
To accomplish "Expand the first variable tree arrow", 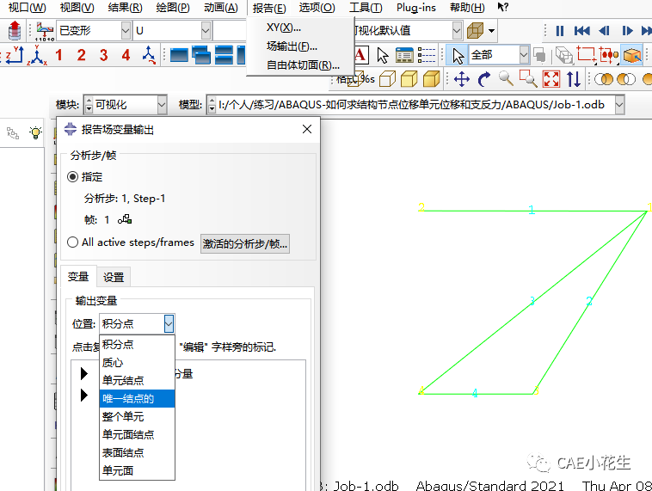I will pos(84,373).
